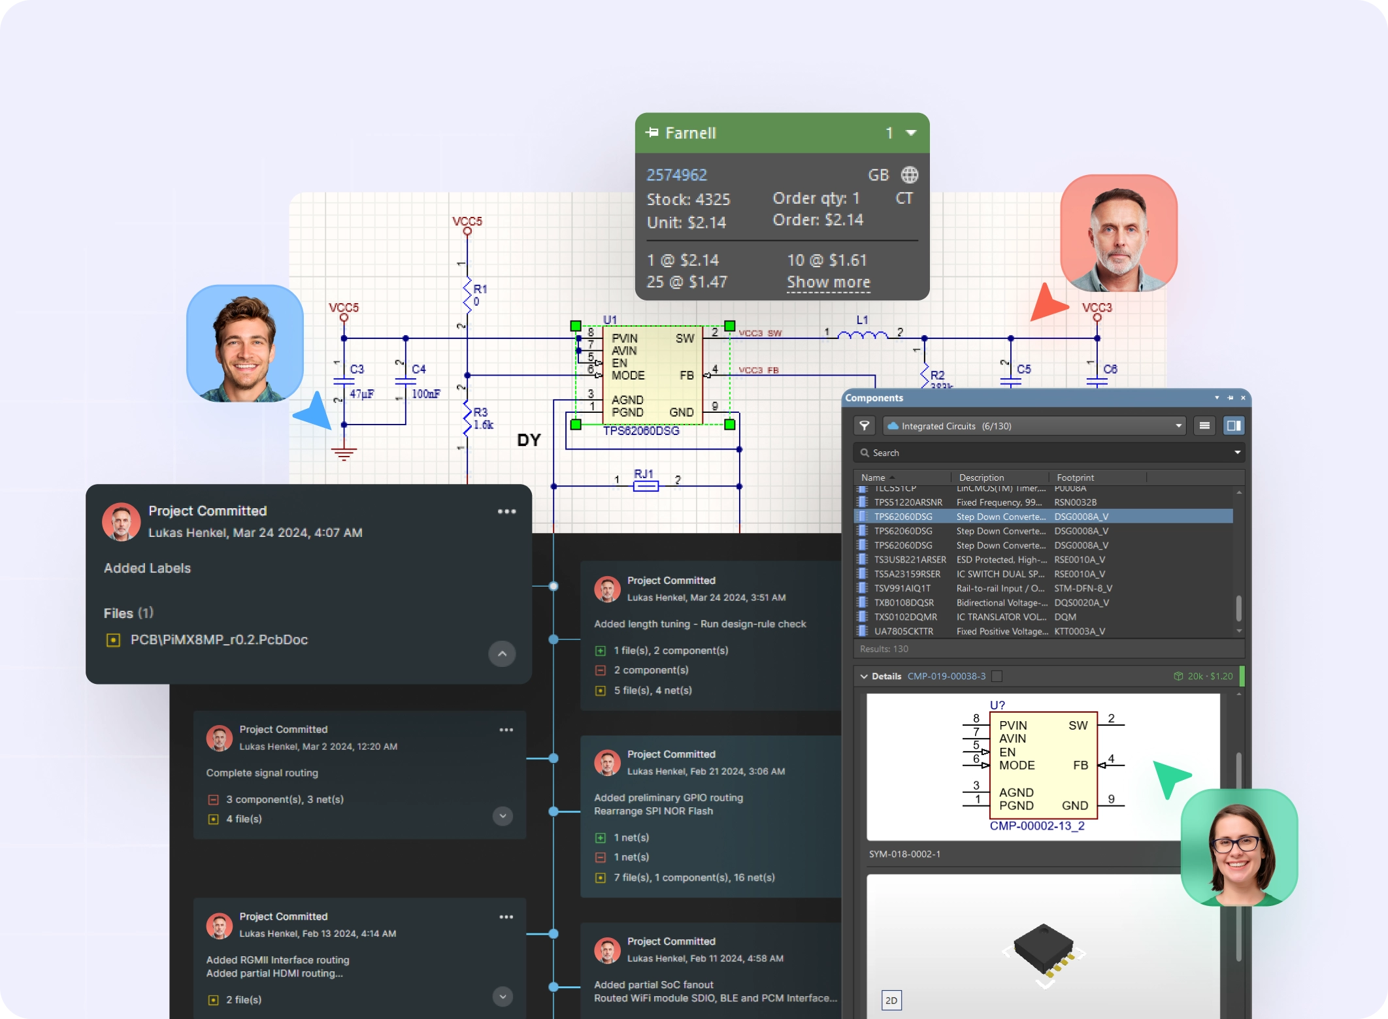The height and width of the screenshot is (1019, 1388).
Task: Select the TS3USB221ARSER component row
Action: tap(1044, 560)
